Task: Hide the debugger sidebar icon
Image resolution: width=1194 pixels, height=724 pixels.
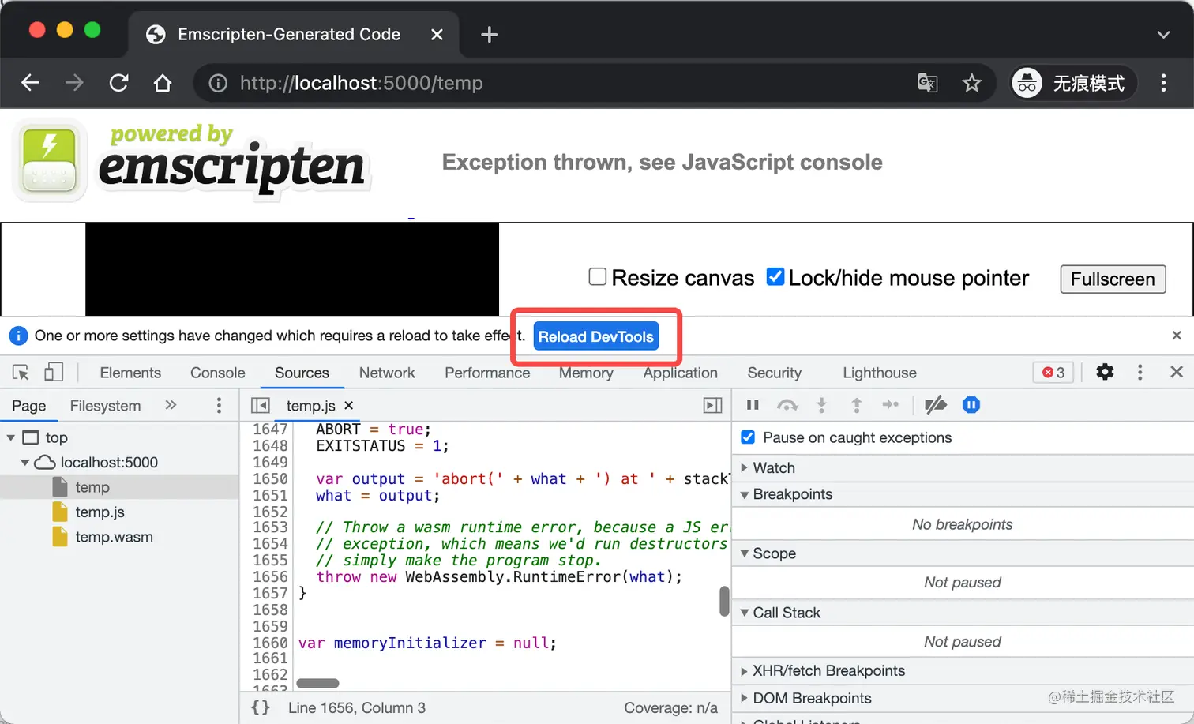Action: [712, 405]
